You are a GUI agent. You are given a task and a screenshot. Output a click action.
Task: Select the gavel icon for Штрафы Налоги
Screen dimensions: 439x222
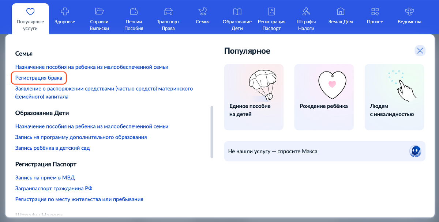point(306,11)
